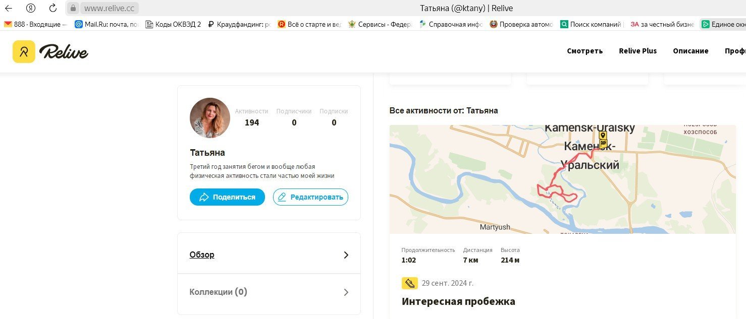The height and width of the screenshot is (319, 746).
Task: Open the за честный бизнес bookmark
Action: [x=662, y=24]
